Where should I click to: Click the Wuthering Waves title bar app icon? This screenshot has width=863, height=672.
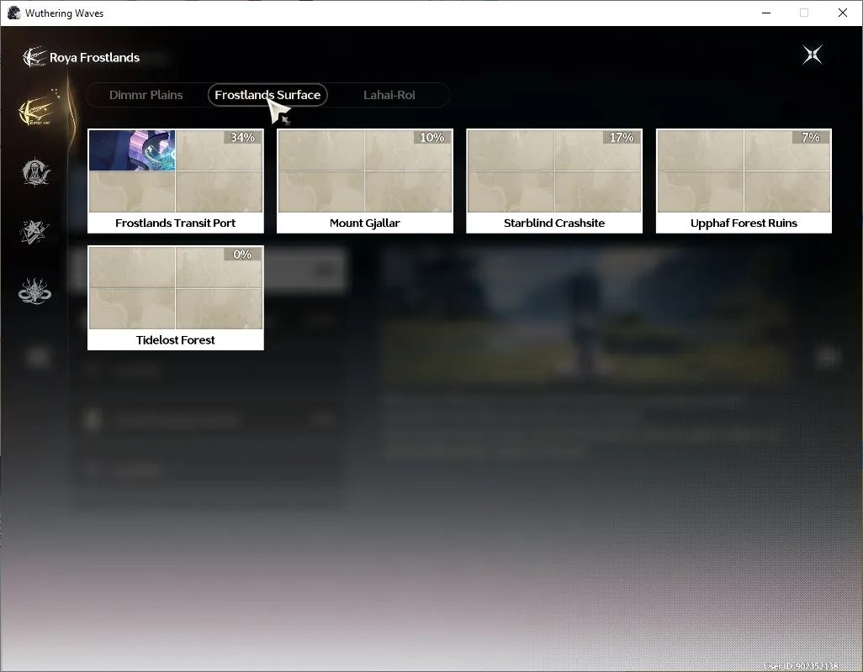click(13, 13)
